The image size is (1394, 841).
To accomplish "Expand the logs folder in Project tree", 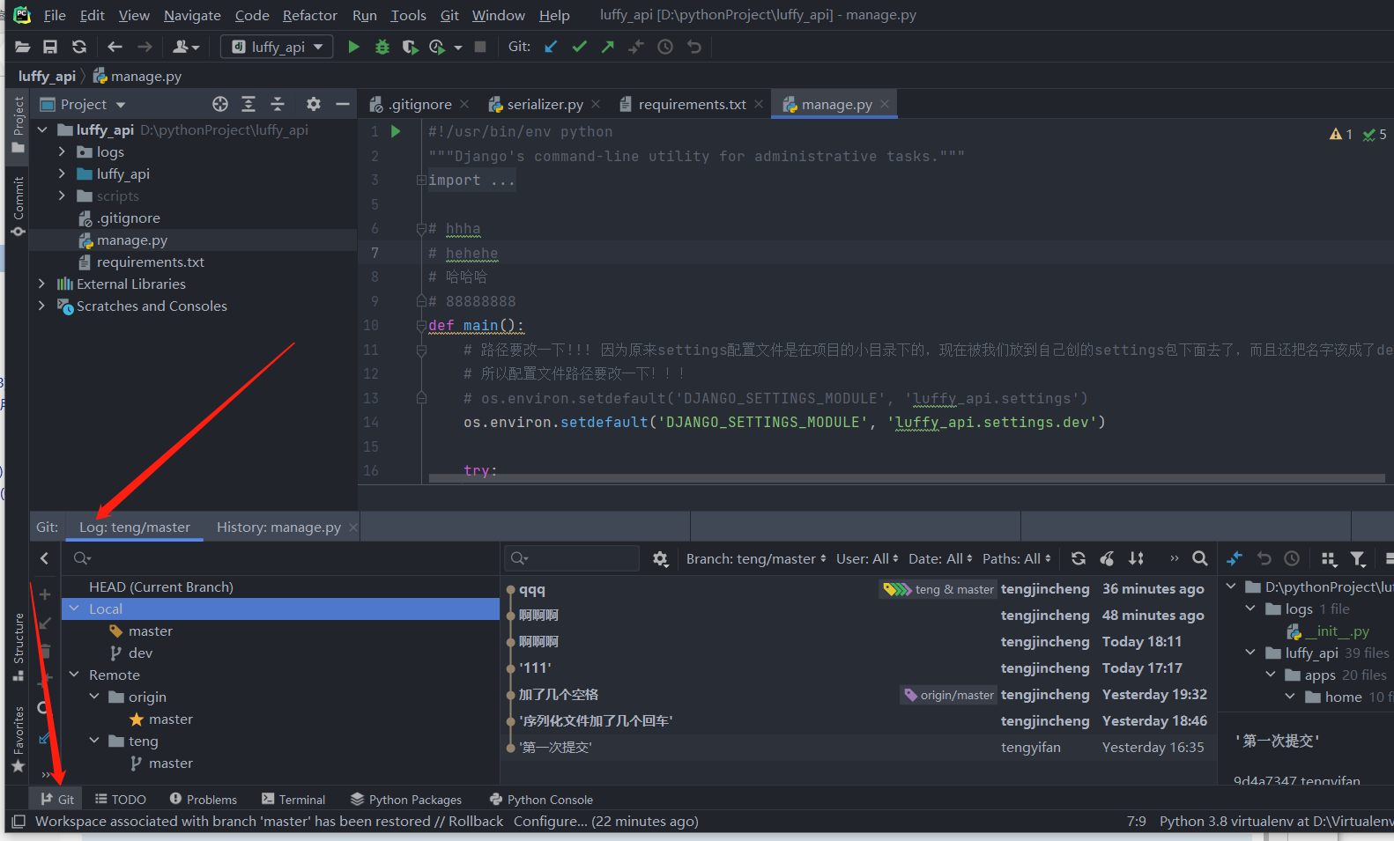I will click(x=62, y=151).
